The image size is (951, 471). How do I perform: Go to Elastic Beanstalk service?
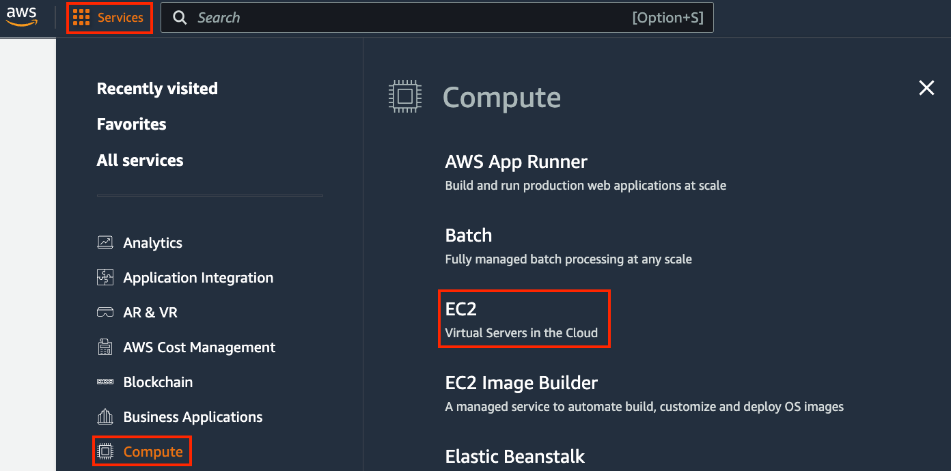pos(514,456)
